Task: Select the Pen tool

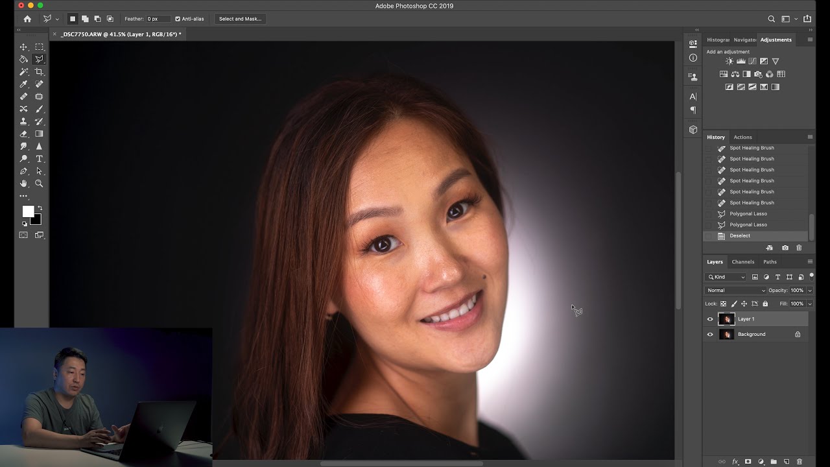Action: tap(23, 171)
